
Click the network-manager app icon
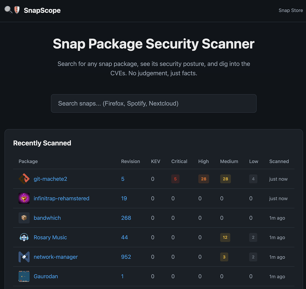point(24,257)
